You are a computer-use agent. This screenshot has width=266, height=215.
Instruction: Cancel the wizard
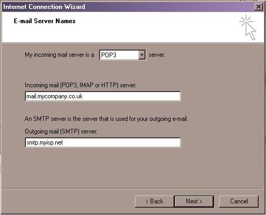239,201
